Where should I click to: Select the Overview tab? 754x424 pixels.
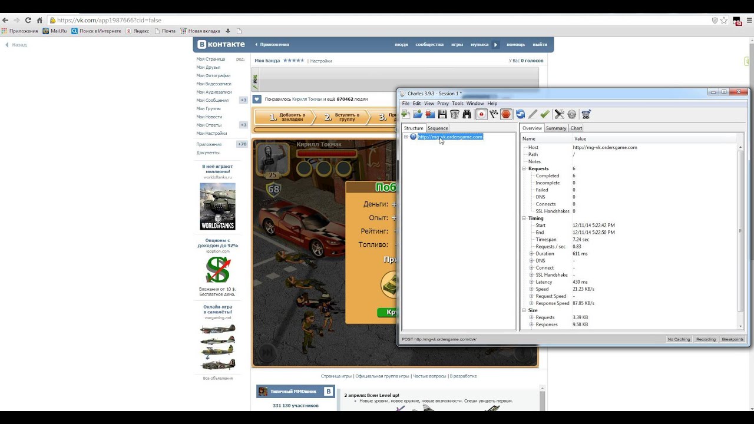pos(532,128)
